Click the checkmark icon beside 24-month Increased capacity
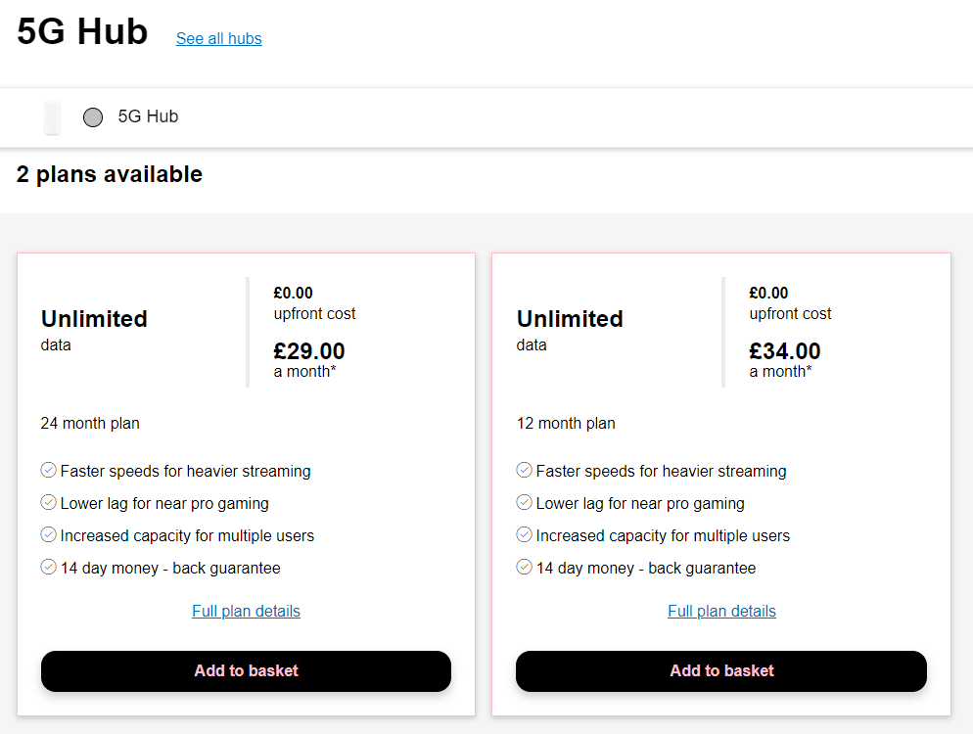Image resolution: width=973 pixels, height=734 pixels. click(48, 534)
